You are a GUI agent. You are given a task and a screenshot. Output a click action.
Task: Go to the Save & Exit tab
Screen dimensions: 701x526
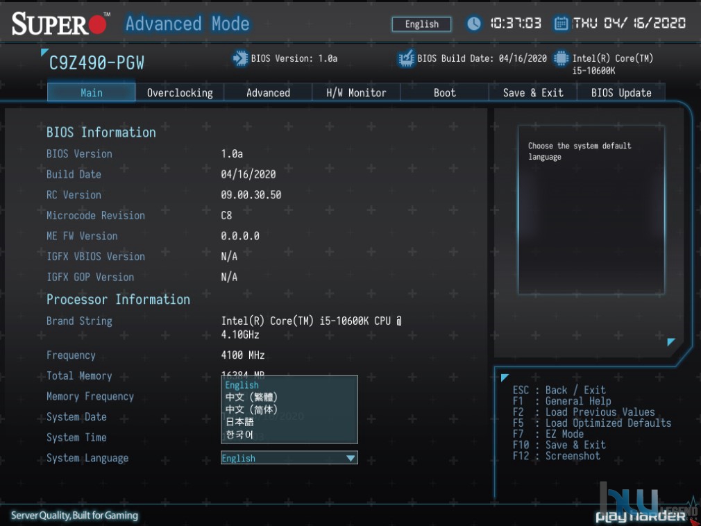(x=533, y=92)
